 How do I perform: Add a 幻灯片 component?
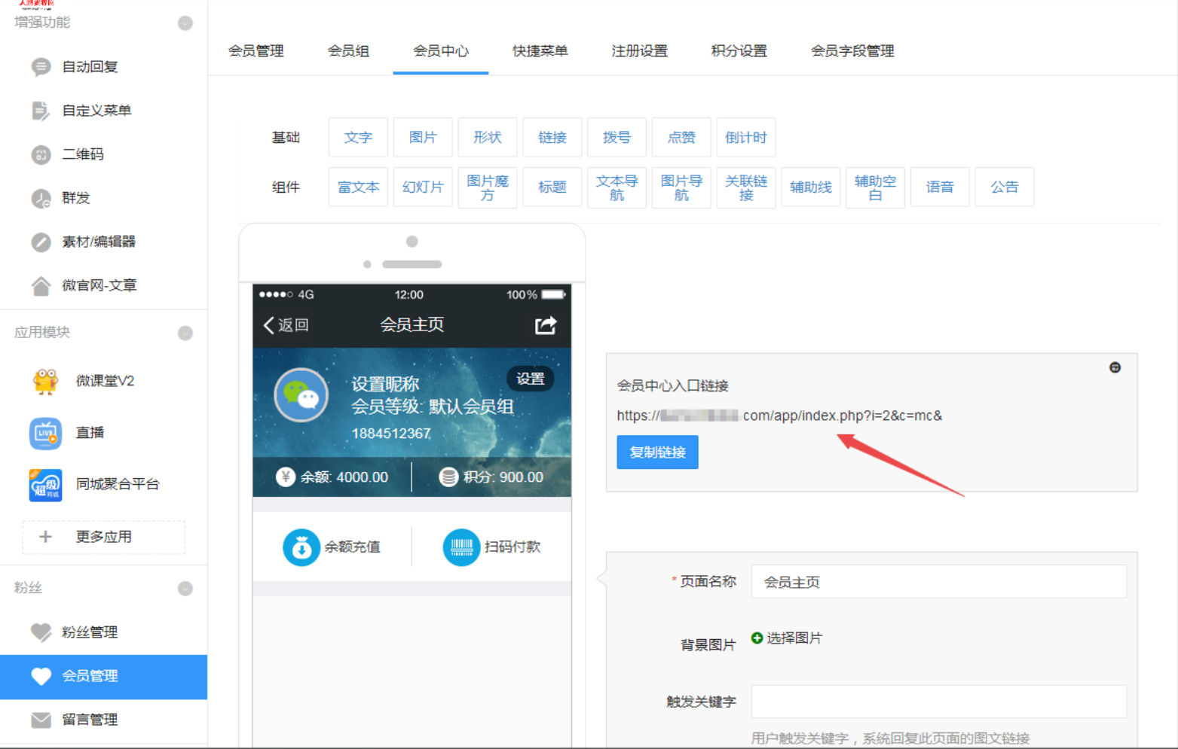(423, 187)
